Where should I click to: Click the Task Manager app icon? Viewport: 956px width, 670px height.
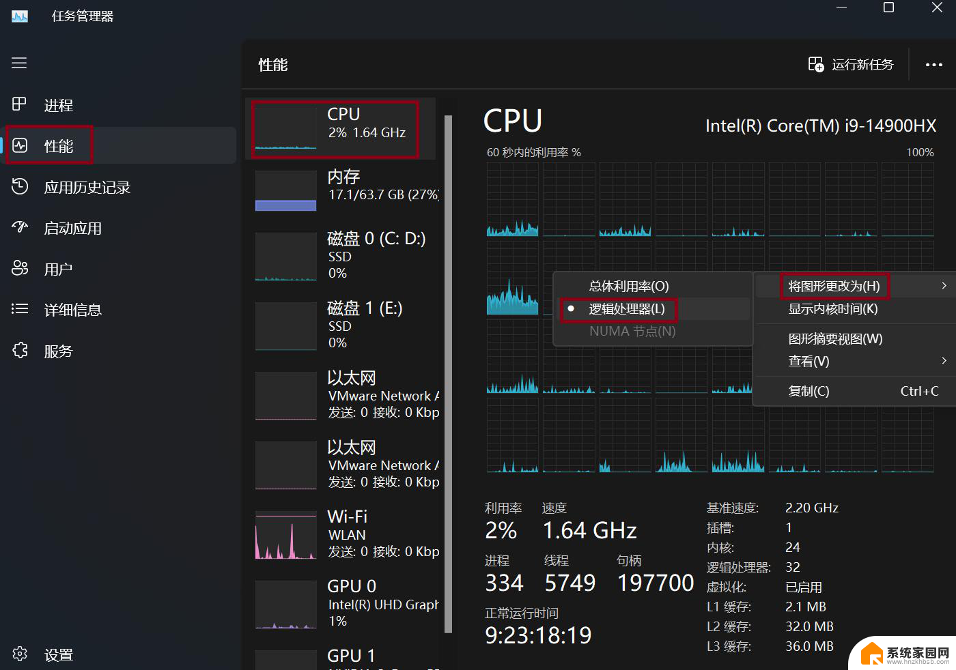(20, 16)
